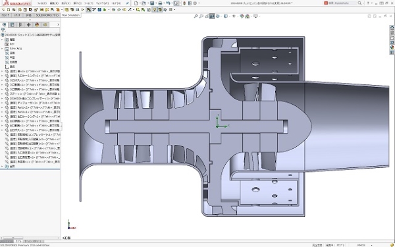Open dropdown arrow beside Save icon
395x247 pixels.
point(156,3)
